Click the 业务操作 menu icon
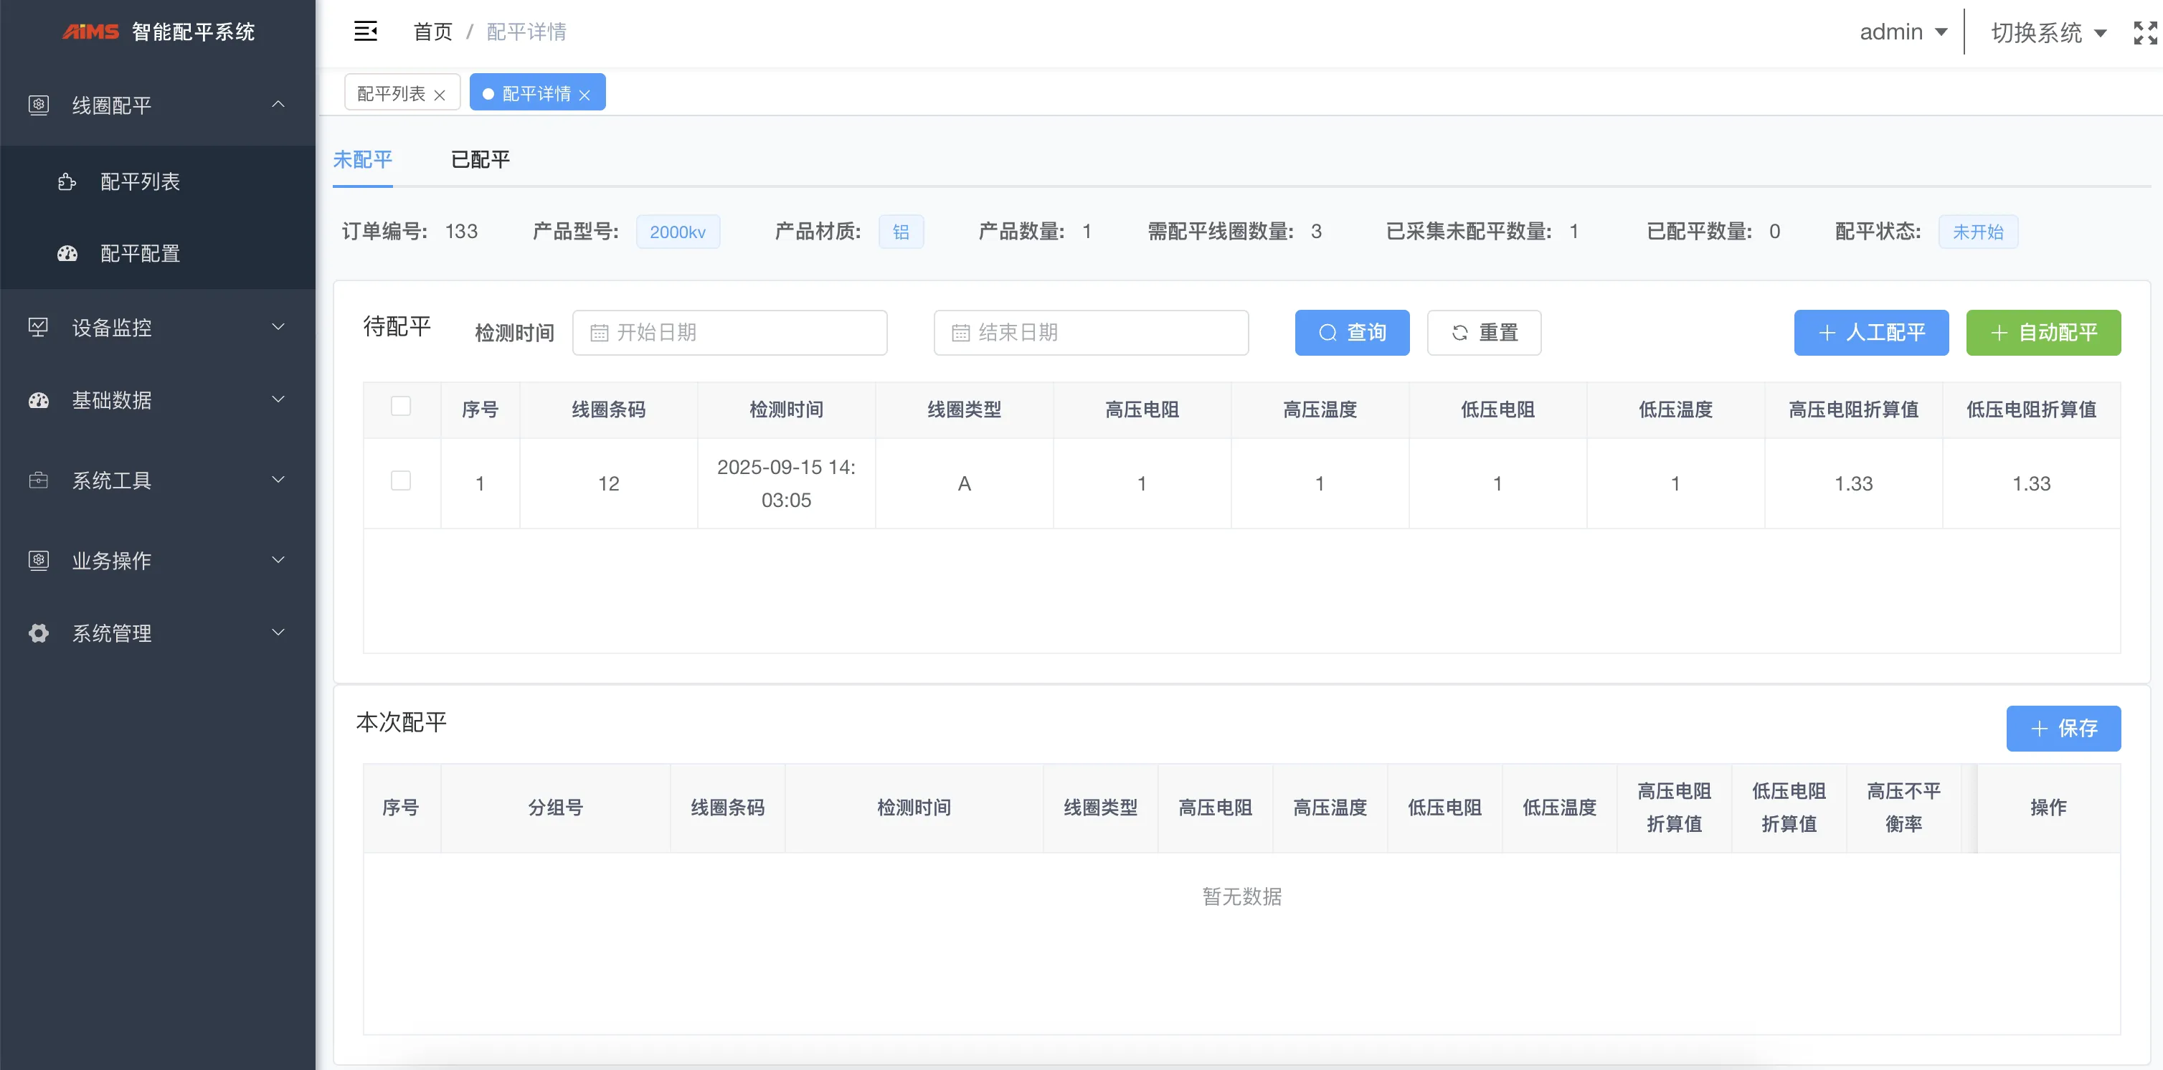 [39, 560]
